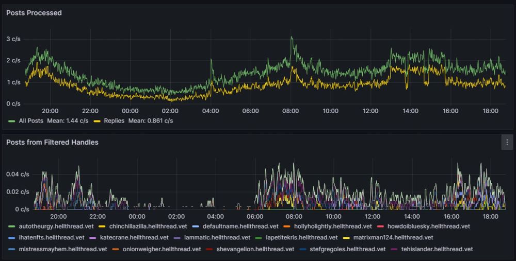Toggle howdoibluesky.hellthread.vet legend series
Viewport: 516px width, 261px height.
(x=429, y=226)
